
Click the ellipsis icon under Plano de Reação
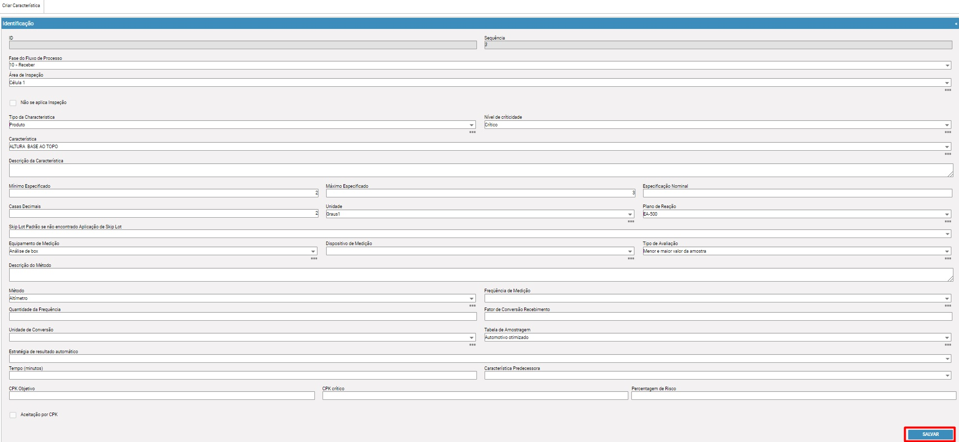[x=948, y=222]
